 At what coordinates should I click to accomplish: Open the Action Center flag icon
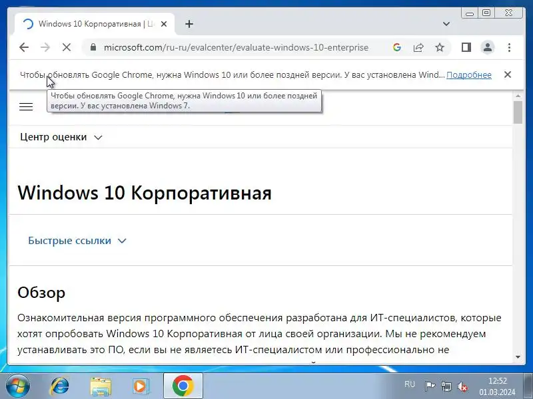coord(430,386)
